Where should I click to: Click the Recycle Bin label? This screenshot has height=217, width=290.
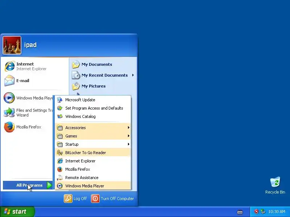click(x=275, y=192)
